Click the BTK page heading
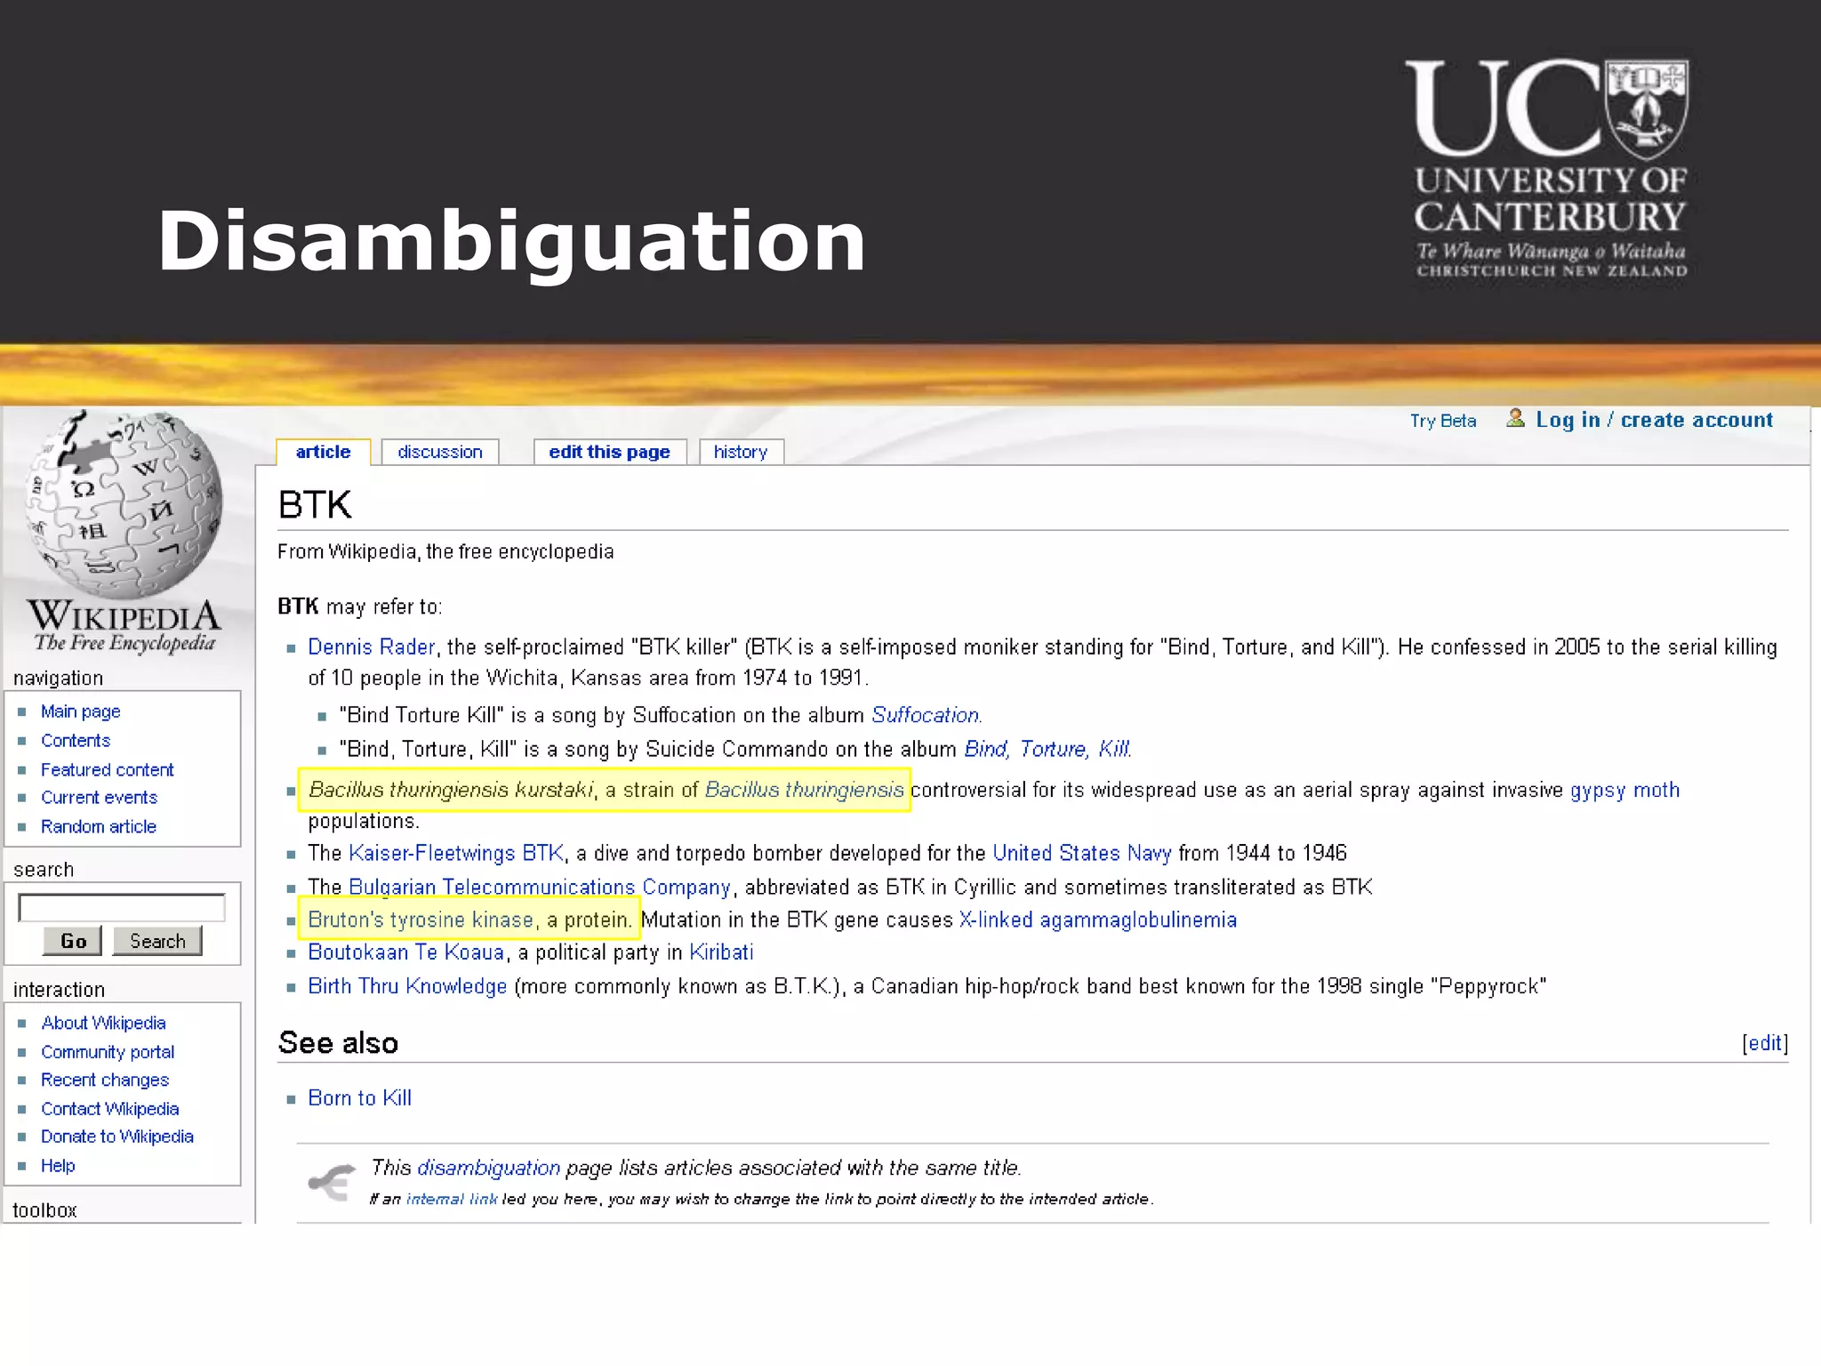This screenshot has width=1821, height=1366. pos(315,505)
